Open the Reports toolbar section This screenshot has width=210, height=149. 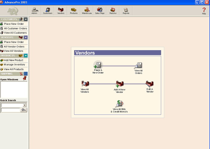click(126, 11)
